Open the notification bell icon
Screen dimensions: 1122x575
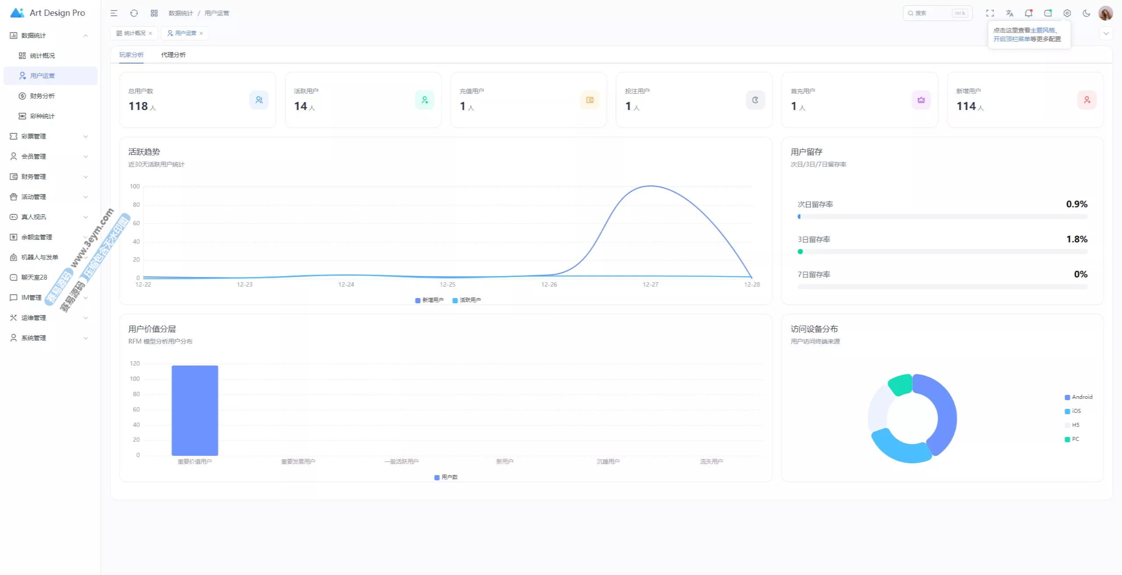(x=1028, y=13)
